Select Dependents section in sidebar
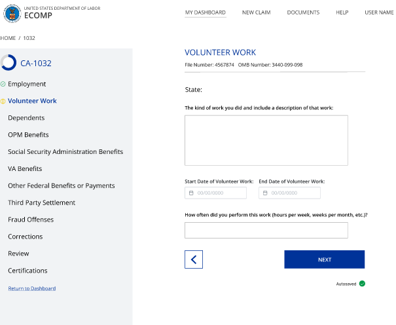 [26, 118]
